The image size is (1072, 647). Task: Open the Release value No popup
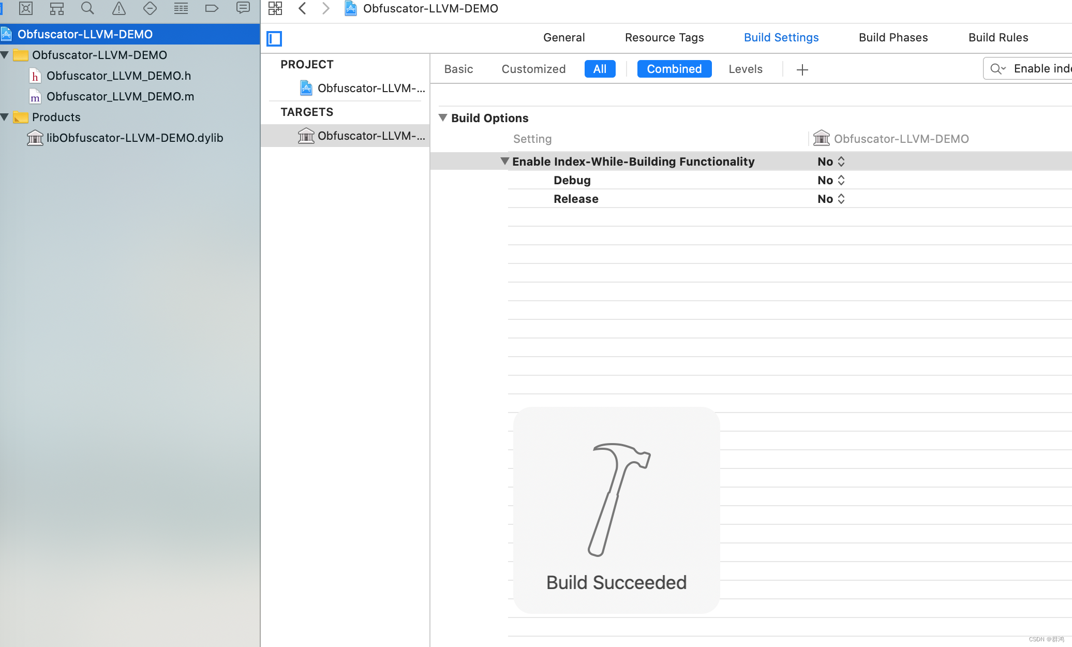(831, 199)
